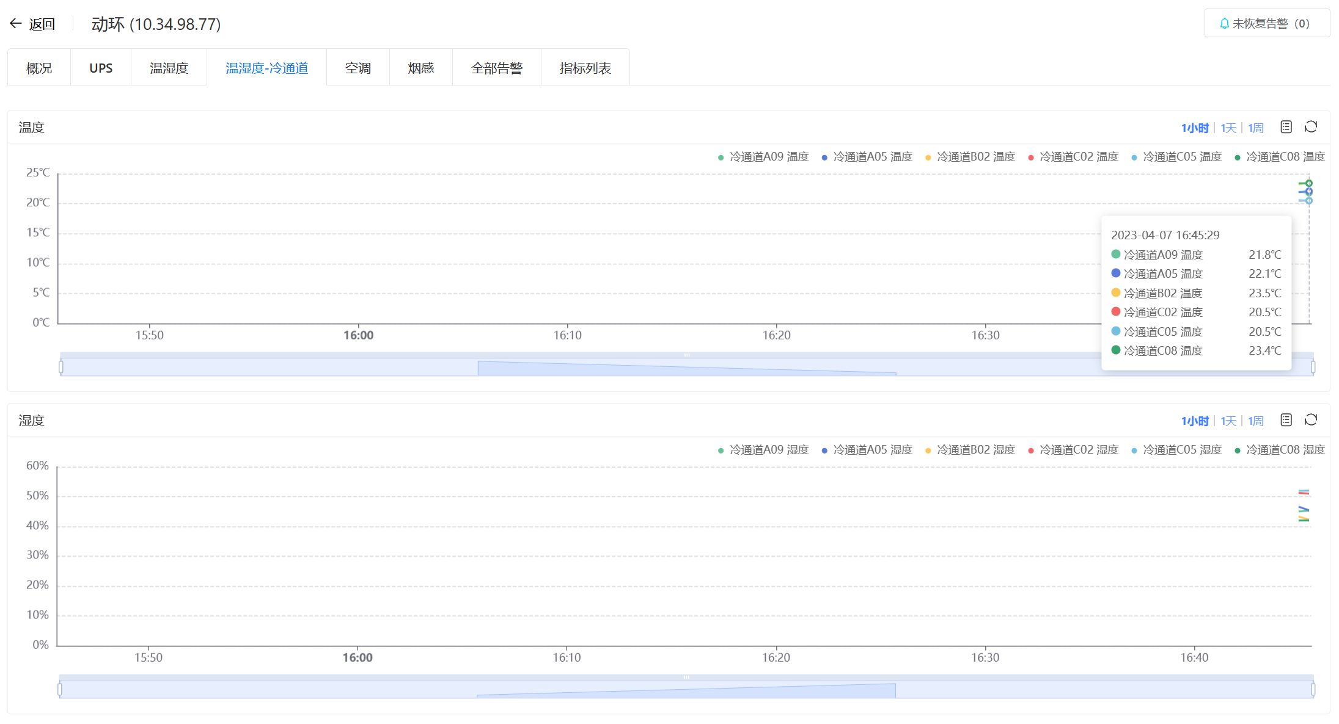Toggle 冷通道C08 湿度 legend series
The image size is (1339, 724).
pos(1280,450)
